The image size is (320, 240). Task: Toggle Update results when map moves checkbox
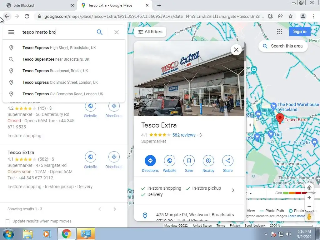(x=7, y=221)
